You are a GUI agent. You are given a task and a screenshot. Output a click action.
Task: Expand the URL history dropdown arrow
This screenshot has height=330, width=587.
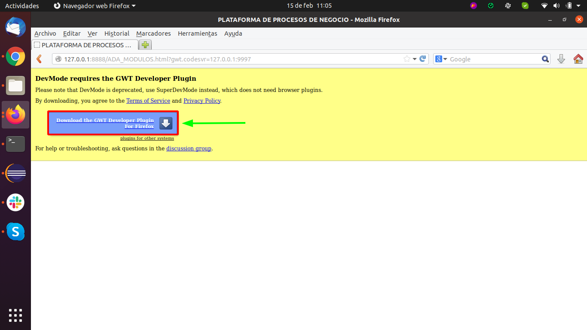point(415,59)
